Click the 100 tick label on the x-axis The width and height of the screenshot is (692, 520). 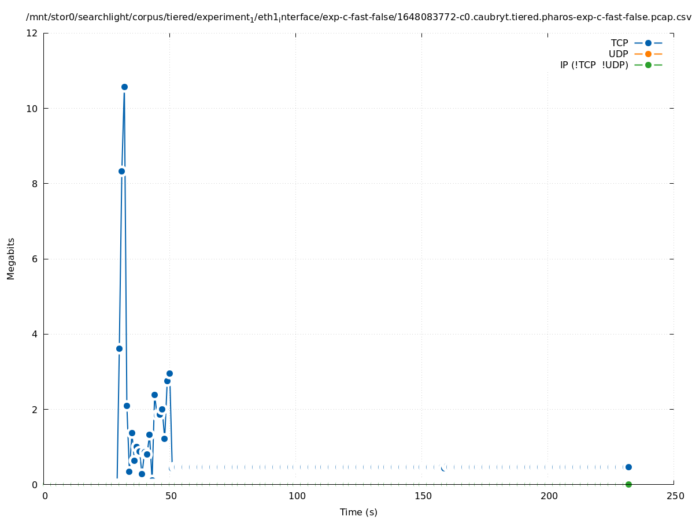click(297, 496)
